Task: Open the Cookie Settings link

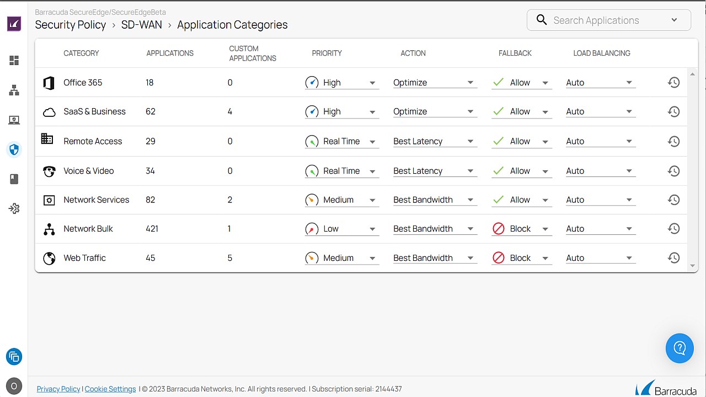Action: (x=110, y=389)
